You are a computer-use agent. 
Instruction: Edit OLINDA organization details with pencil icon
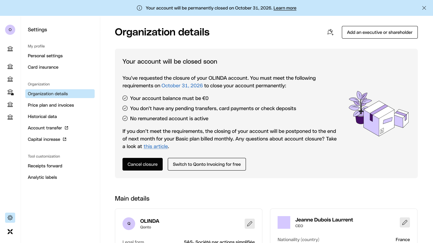pos(250,224)
